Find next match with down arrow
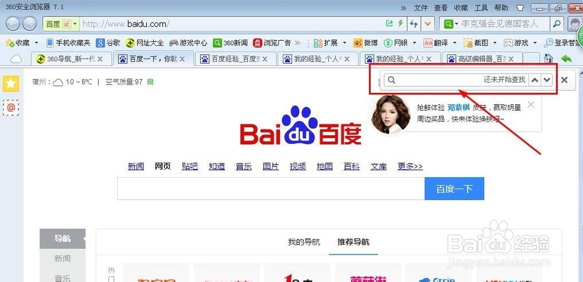The image size is (583, 282). click(546, 79)
